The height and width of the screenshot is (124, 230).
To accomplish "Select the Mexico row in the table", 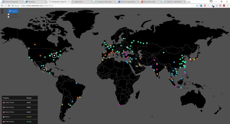I will point(20,117).
